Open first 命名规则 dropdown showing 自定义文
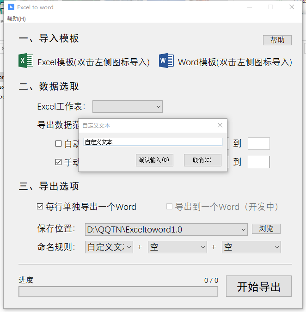Viewport: 306px width, 312px height. 109,247
